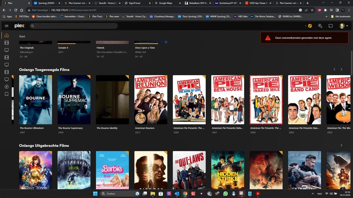Next page of Onlangs Uitgebrachte Films
Viewport: 353px width, 198px height.
(341, 145)
